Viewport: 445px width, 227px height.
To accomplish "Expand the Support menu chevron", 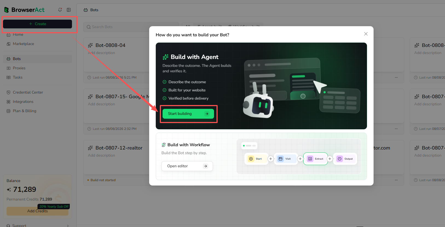I will 68,226.
